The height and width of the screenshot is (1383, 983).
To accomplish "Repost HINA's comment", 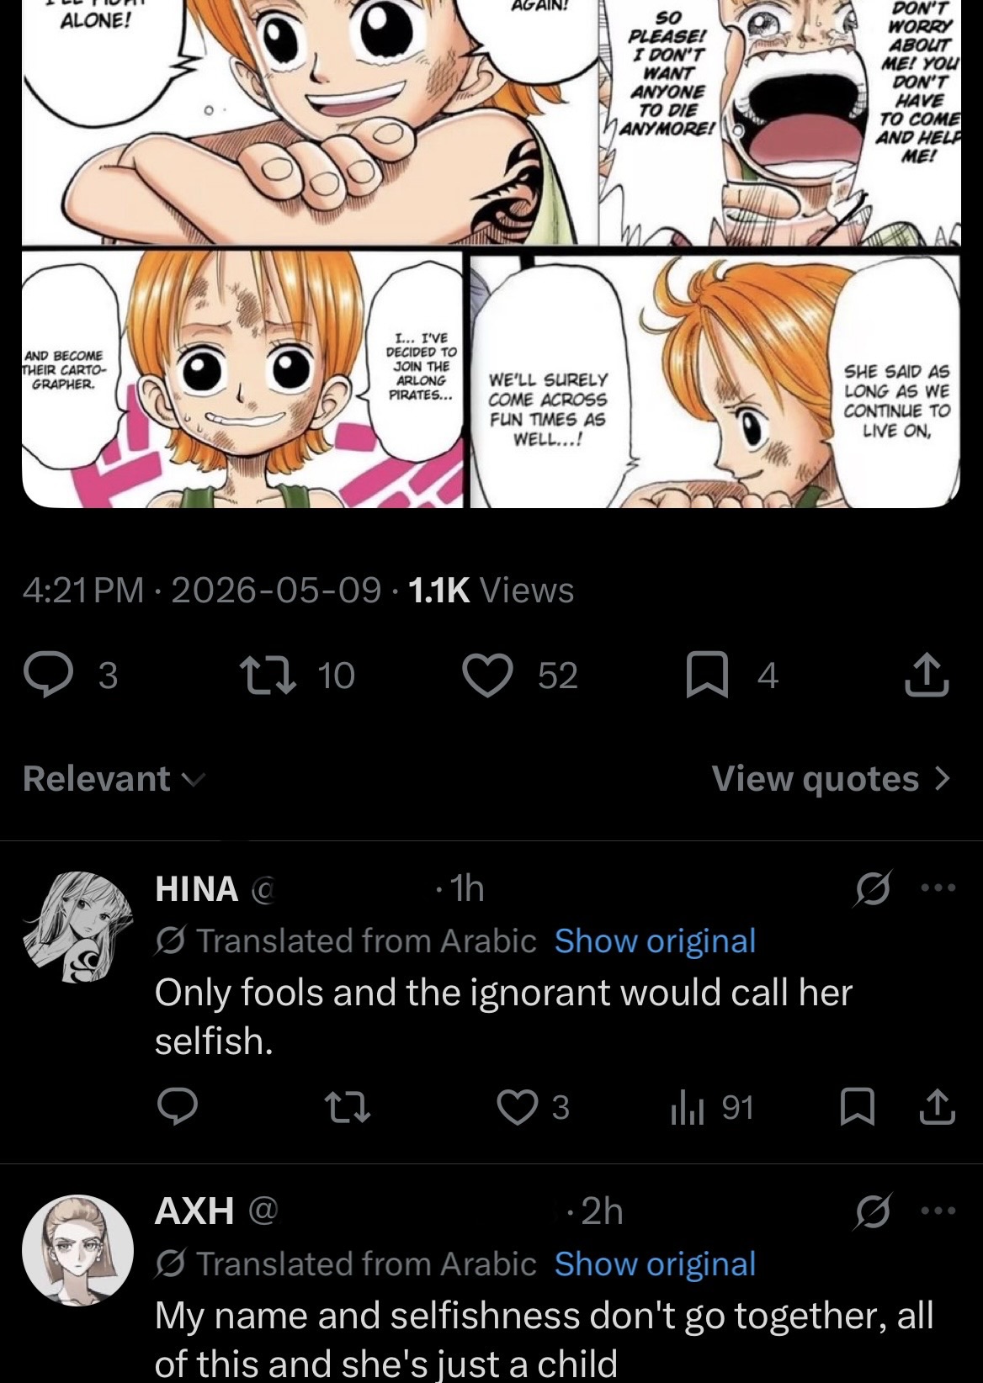I will [348, 1107].
